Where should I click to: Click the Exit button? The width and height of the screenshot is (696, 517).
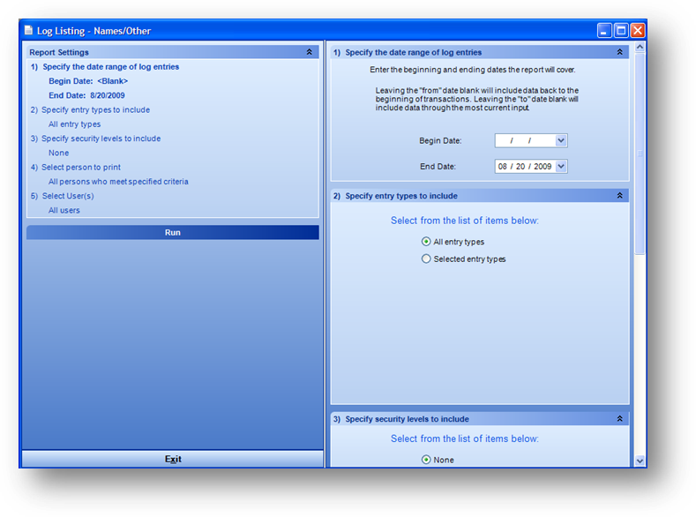pyautogui.click(x=173, y=459)
